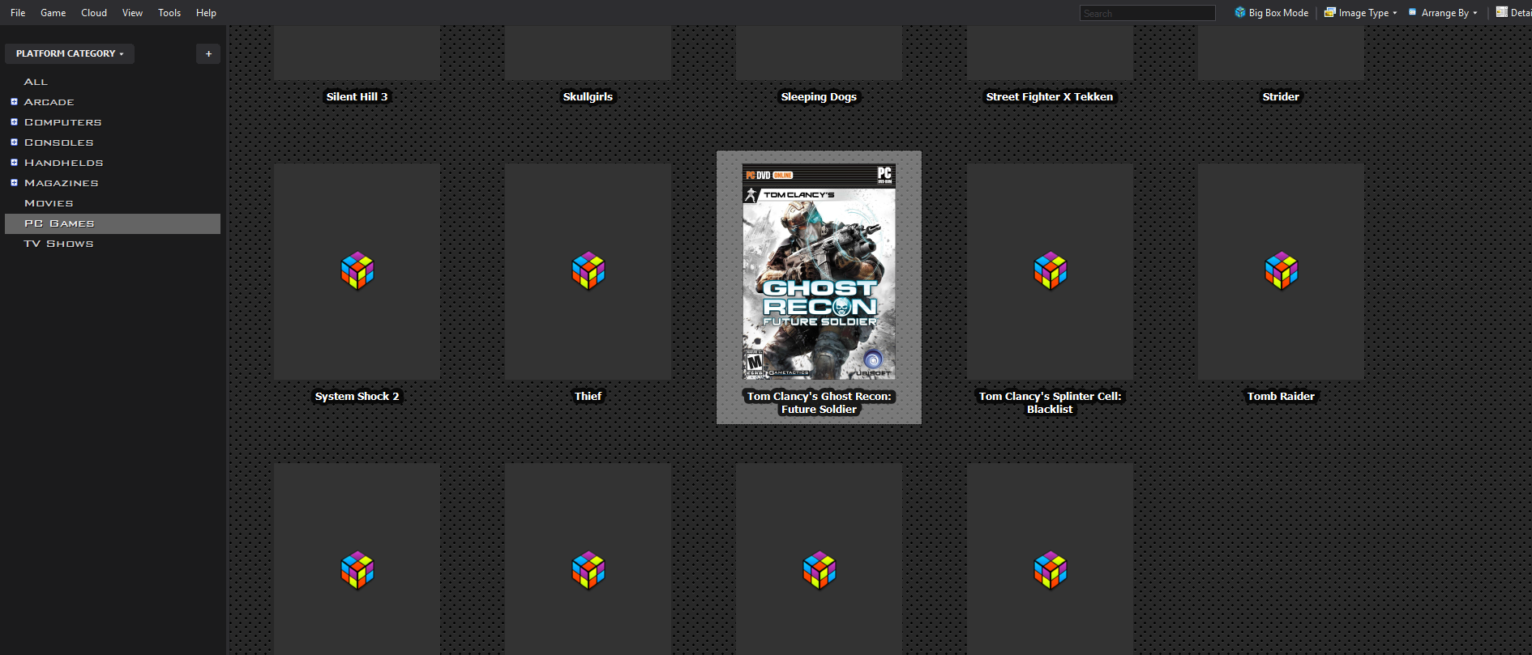Click the Tomb Raider placeholder cube icon
Viewport: 1532px width, 655px height.
1282,270
